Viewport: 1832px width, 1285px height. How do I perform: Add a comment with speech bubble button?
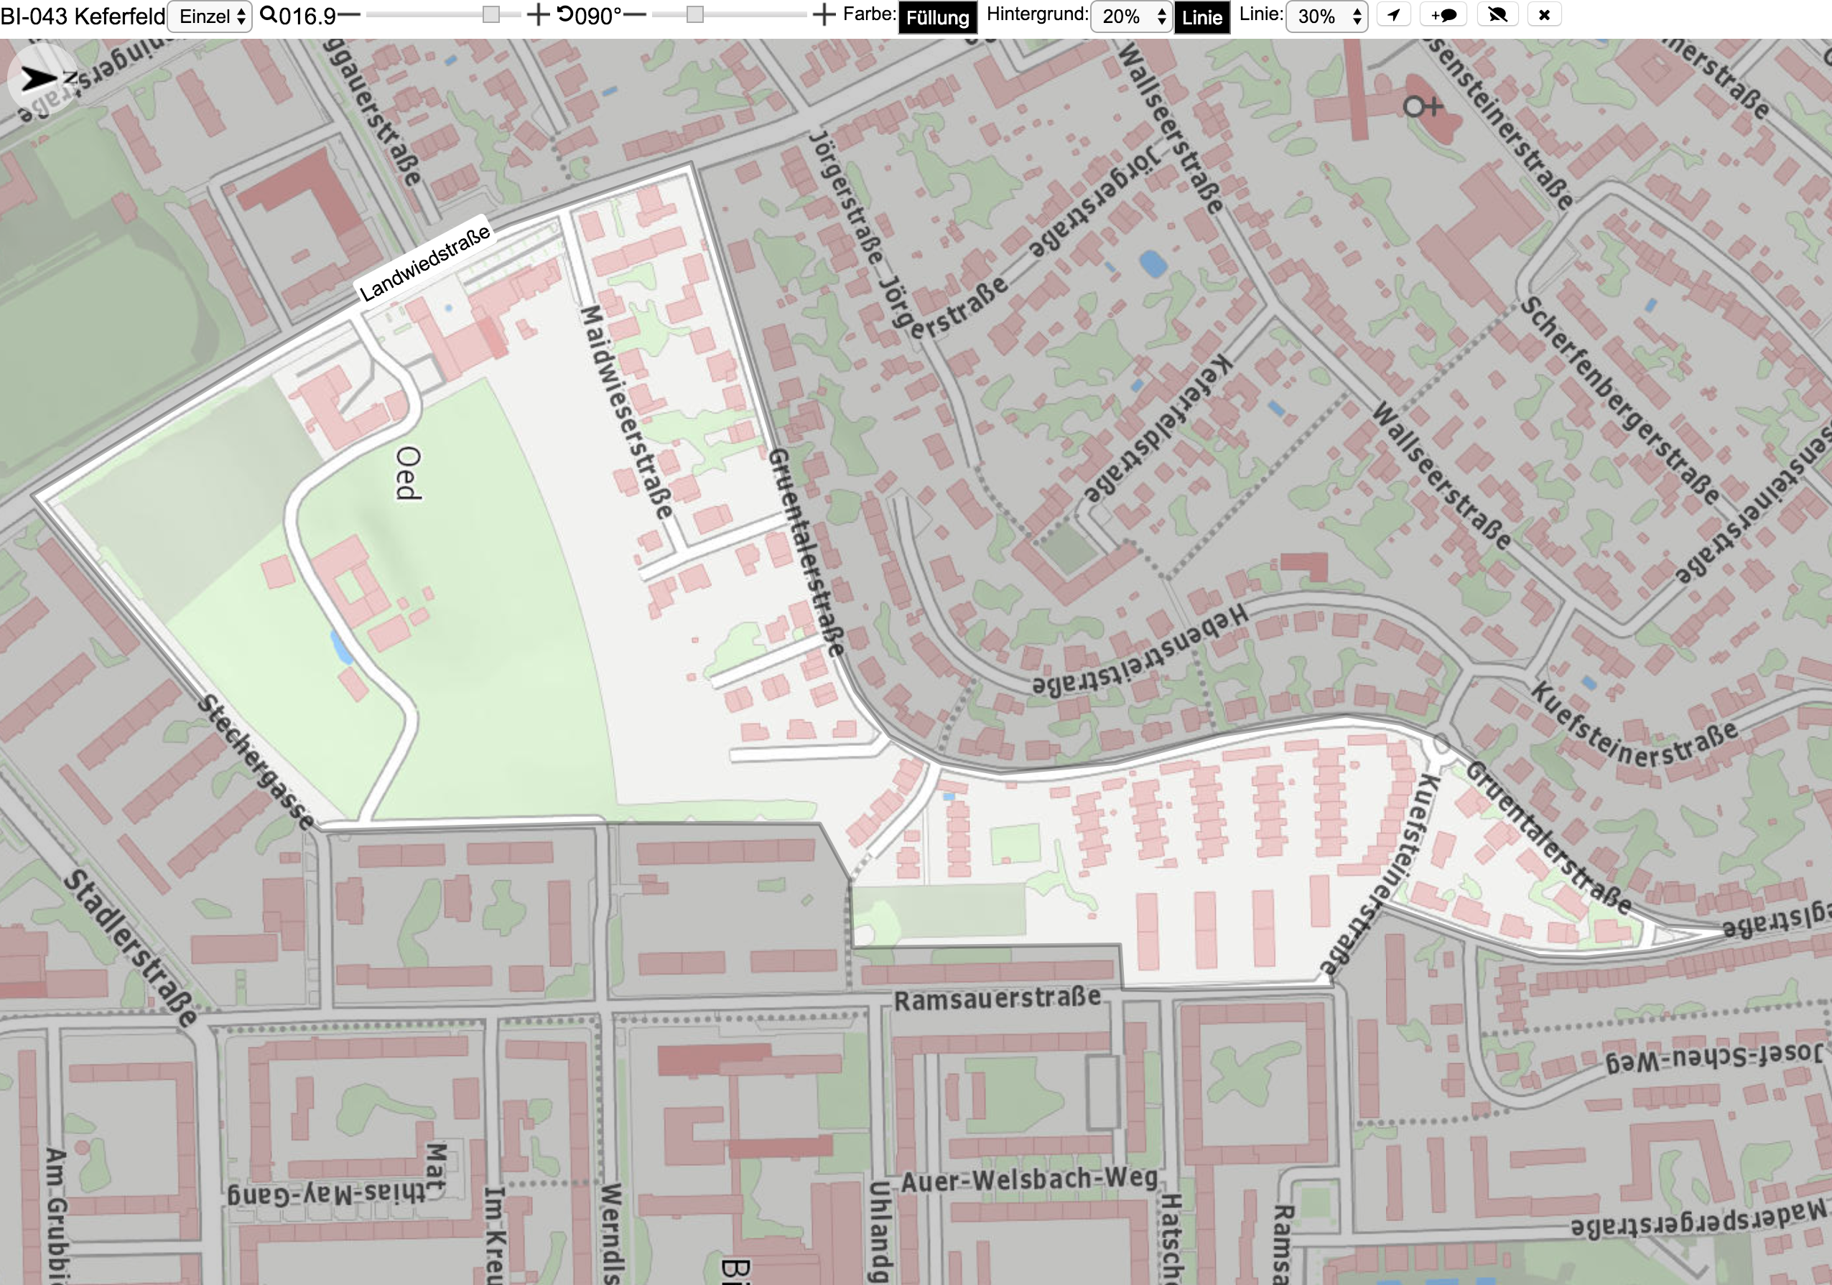1443,15
